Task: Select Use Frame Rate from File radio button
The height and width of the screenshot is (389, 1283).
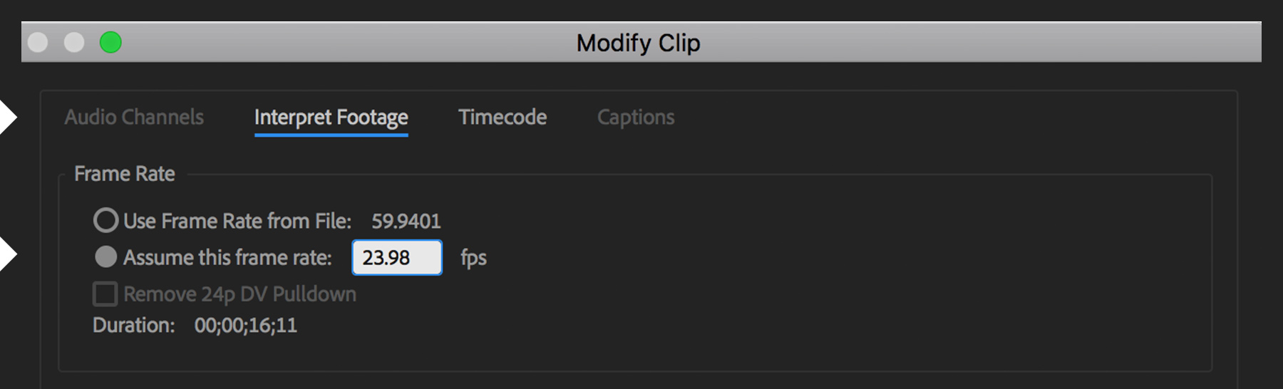Action: (105, 220)
